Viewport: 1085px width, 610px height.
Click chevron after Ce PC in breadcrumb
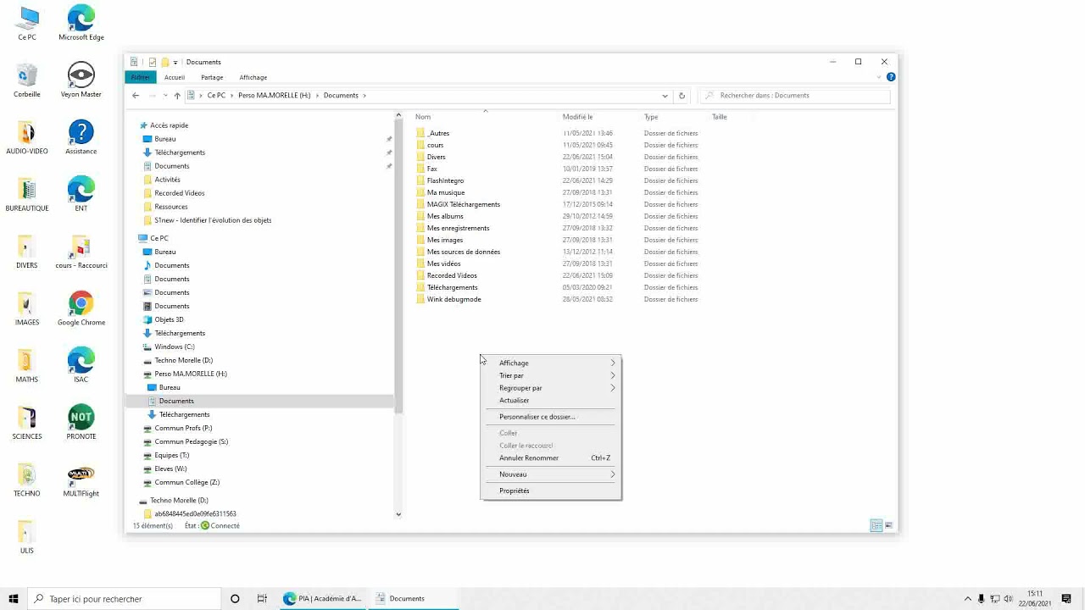(x=232, y=96)
